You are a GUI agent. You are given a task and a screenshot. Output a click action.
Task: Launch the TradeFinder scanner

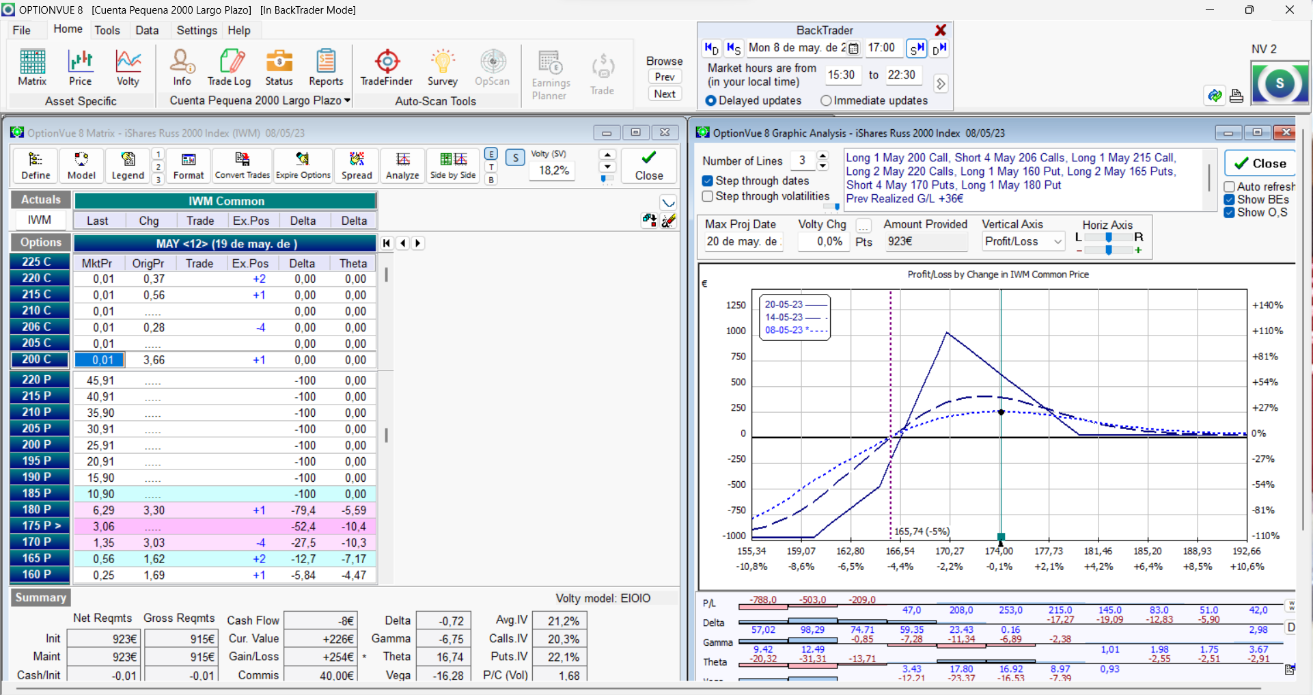[387, 68]
